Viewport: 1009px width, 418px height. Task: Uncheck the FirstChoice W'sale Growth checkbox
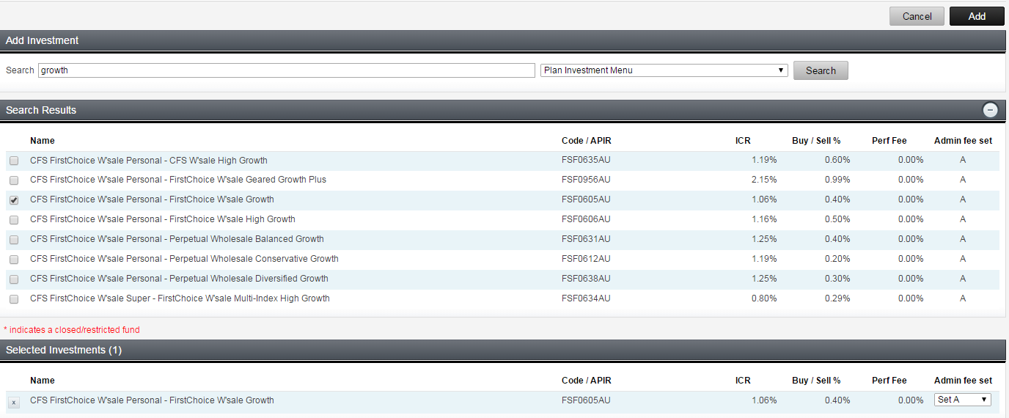(x=14, y=200)
